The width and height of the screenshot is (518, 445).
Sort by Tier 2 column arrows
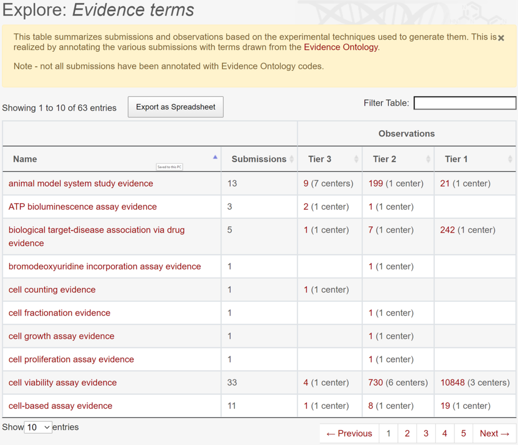point(428,159)
